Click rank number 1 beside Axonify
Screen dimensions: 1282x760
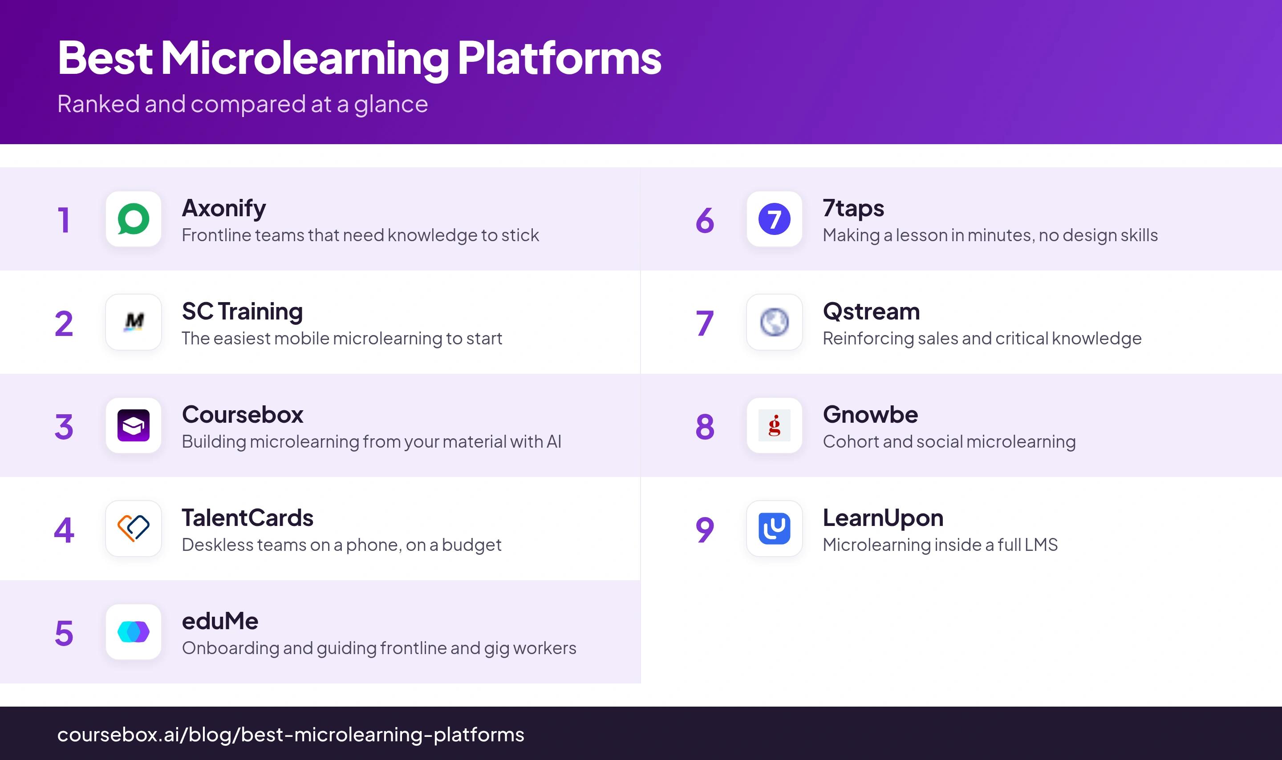pyautogui.click(x=64, y=220)
